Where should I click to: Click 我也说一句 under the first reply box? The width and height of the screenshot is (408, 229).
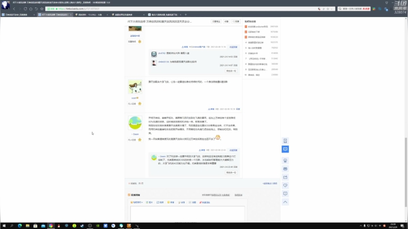(231, 71)
